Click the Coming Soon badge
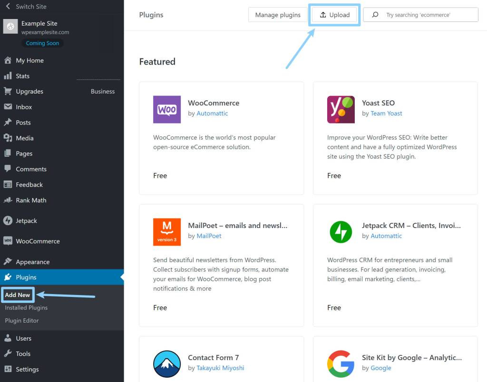Viewport: 487px width, 382px height. [x=42, y=43]
